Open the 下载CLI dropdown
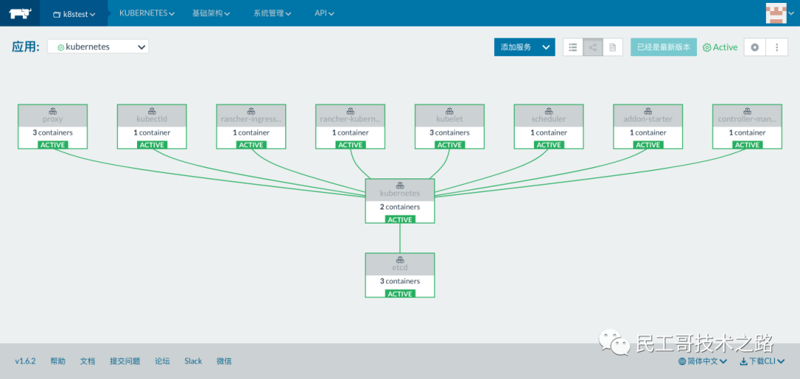The image size is (800, 379). [762, 361]
